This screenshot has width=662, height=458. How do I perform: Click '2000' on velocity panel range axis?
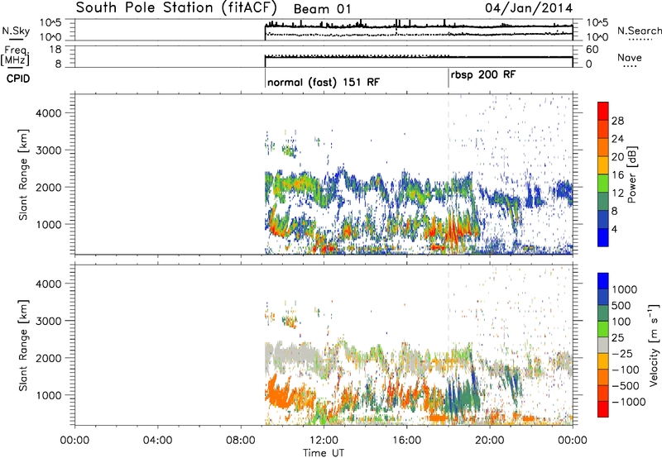point(49,358)
